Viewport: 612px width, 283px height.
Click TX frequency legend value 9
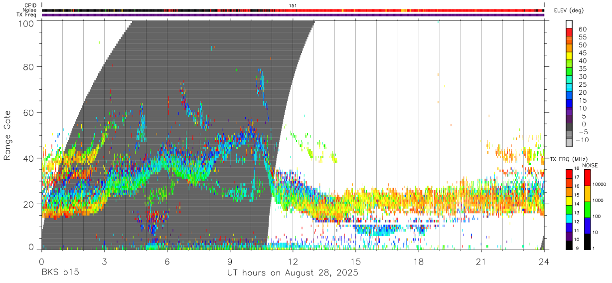coord(577,248)
